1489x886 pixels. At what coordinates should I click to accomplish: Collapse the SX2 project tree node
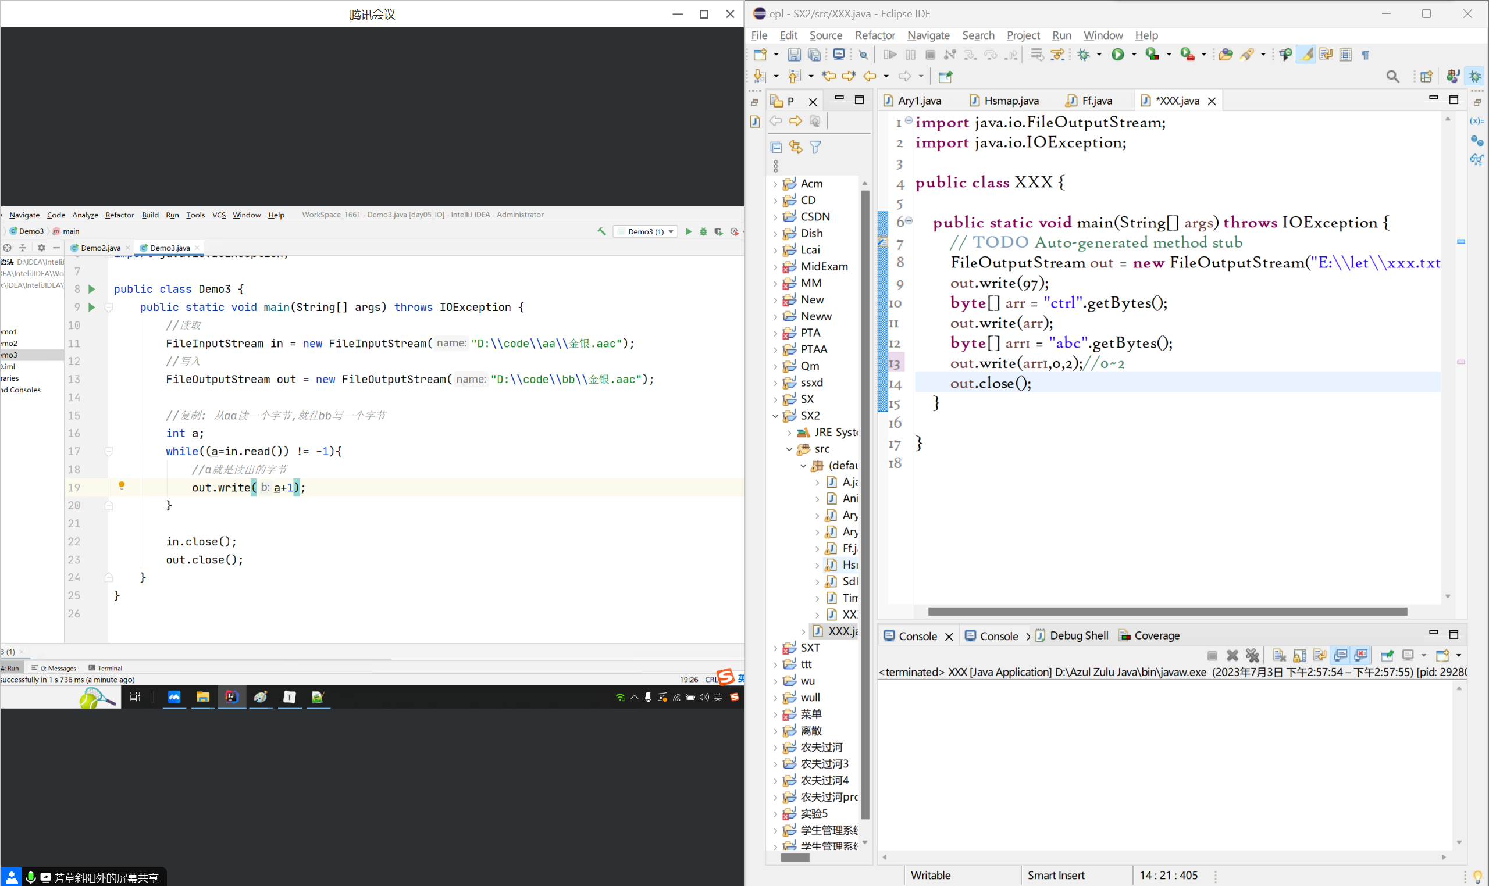pos(775,416)
